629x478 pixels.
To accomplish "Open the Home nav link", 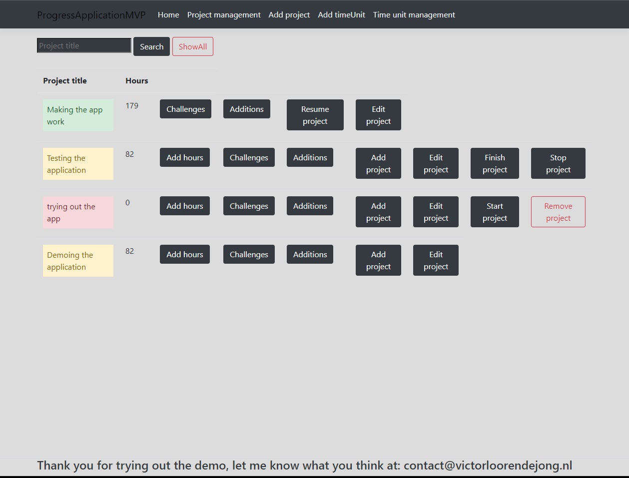I will point(168,15).
